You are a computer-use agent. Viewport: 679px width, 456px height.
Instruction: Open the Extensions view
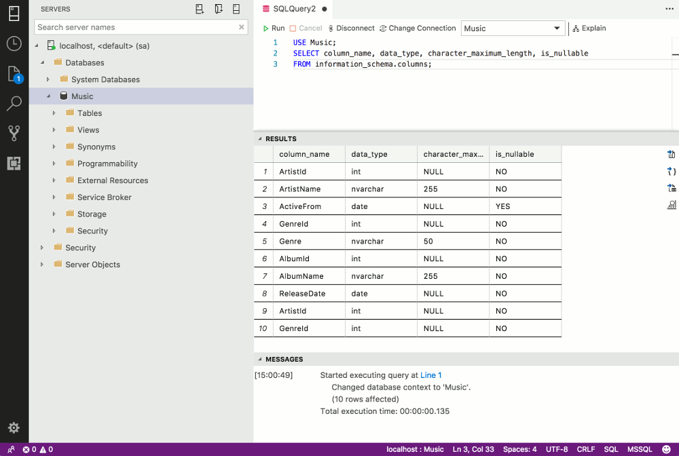tap(14, 163)
